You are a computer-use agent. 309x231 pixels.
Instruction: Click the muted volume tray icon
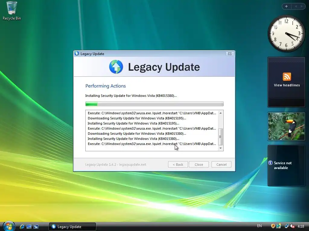(x=292, y=226)
